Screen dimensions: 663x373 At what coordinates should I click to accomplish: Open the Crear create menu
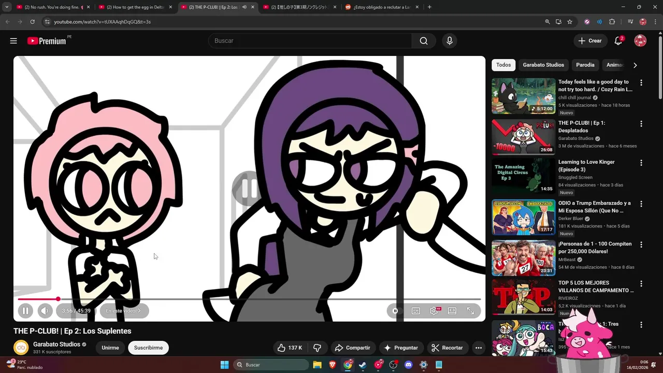click(x=590, y=41)
